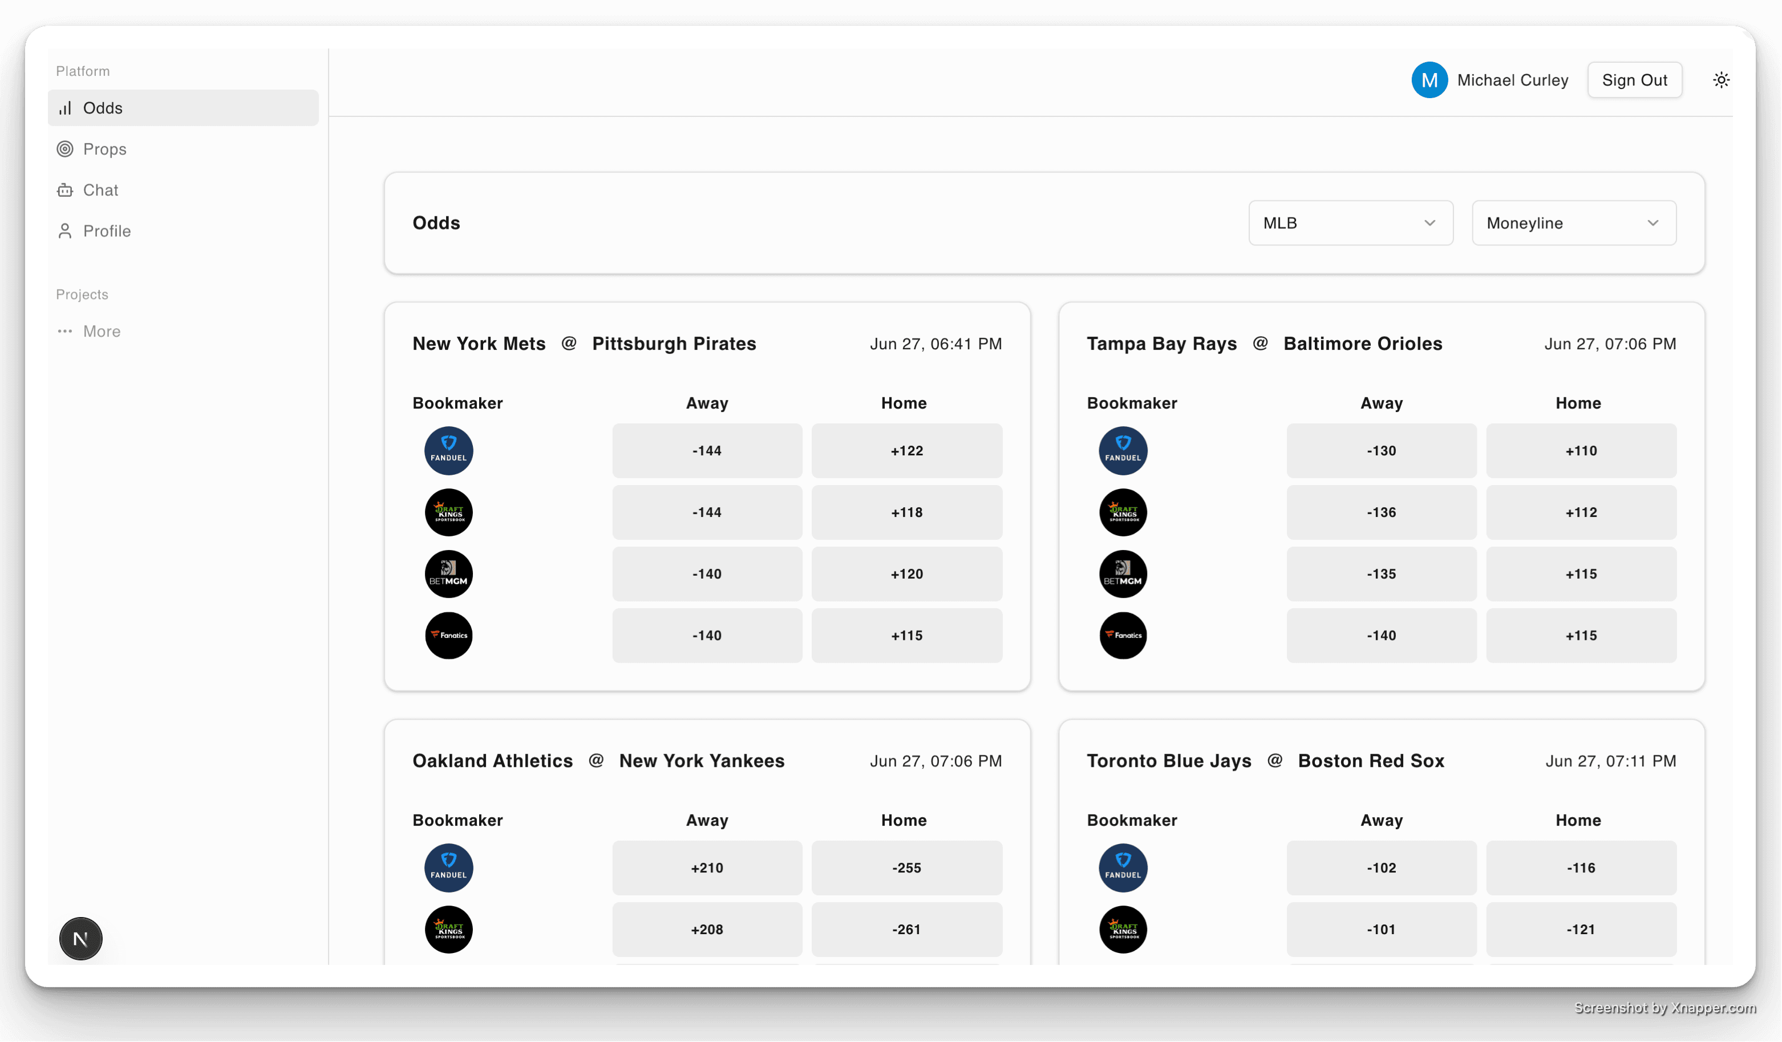Click the DraftKings logo in Athletics game
The image size is (1782, 1042).
448,930
